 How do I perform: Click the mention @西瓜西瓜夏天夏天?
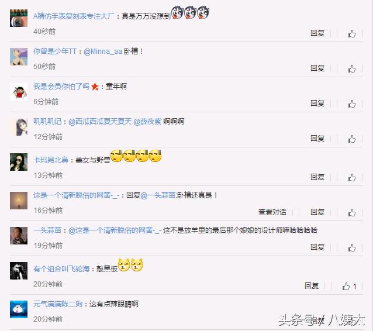click(x=100, y=122)
